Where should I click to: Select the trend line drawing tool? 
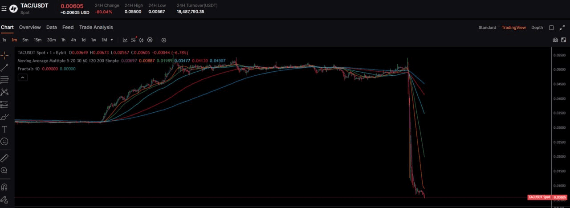tap(4, 68)
